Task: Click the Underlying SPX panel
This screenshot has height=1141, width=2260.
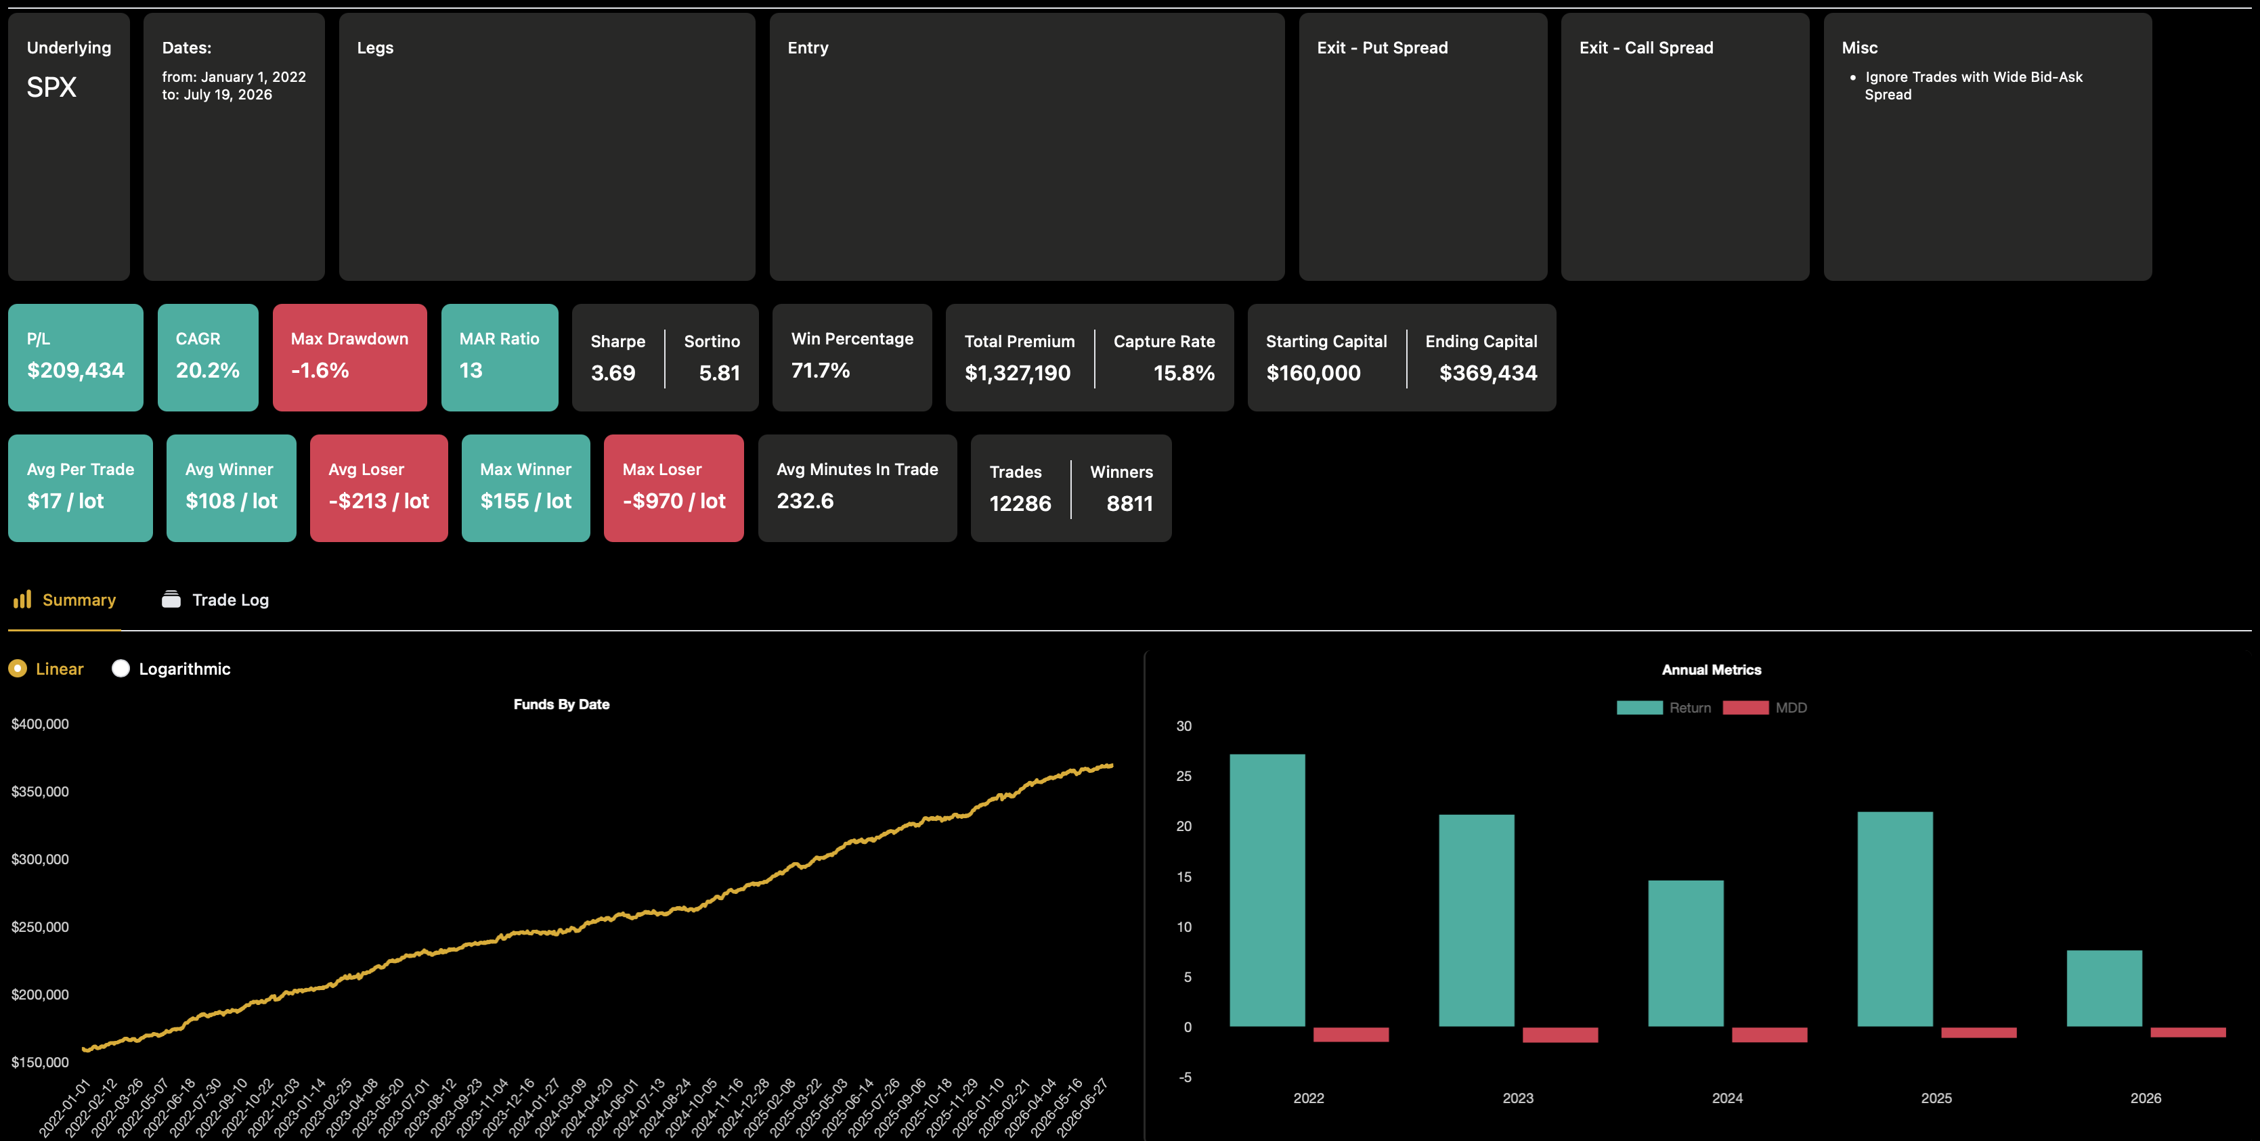Action: [x=68, y=146]
